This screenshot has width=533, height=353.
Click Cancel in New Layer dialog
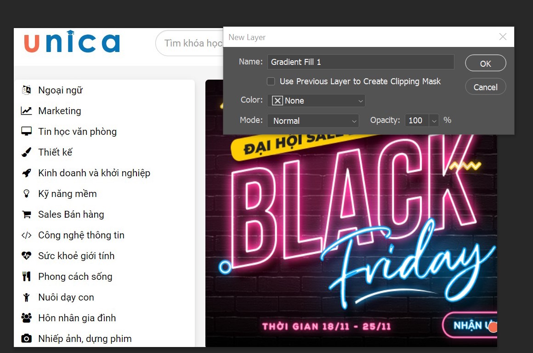pyautogui.click(x=485, y=87)
